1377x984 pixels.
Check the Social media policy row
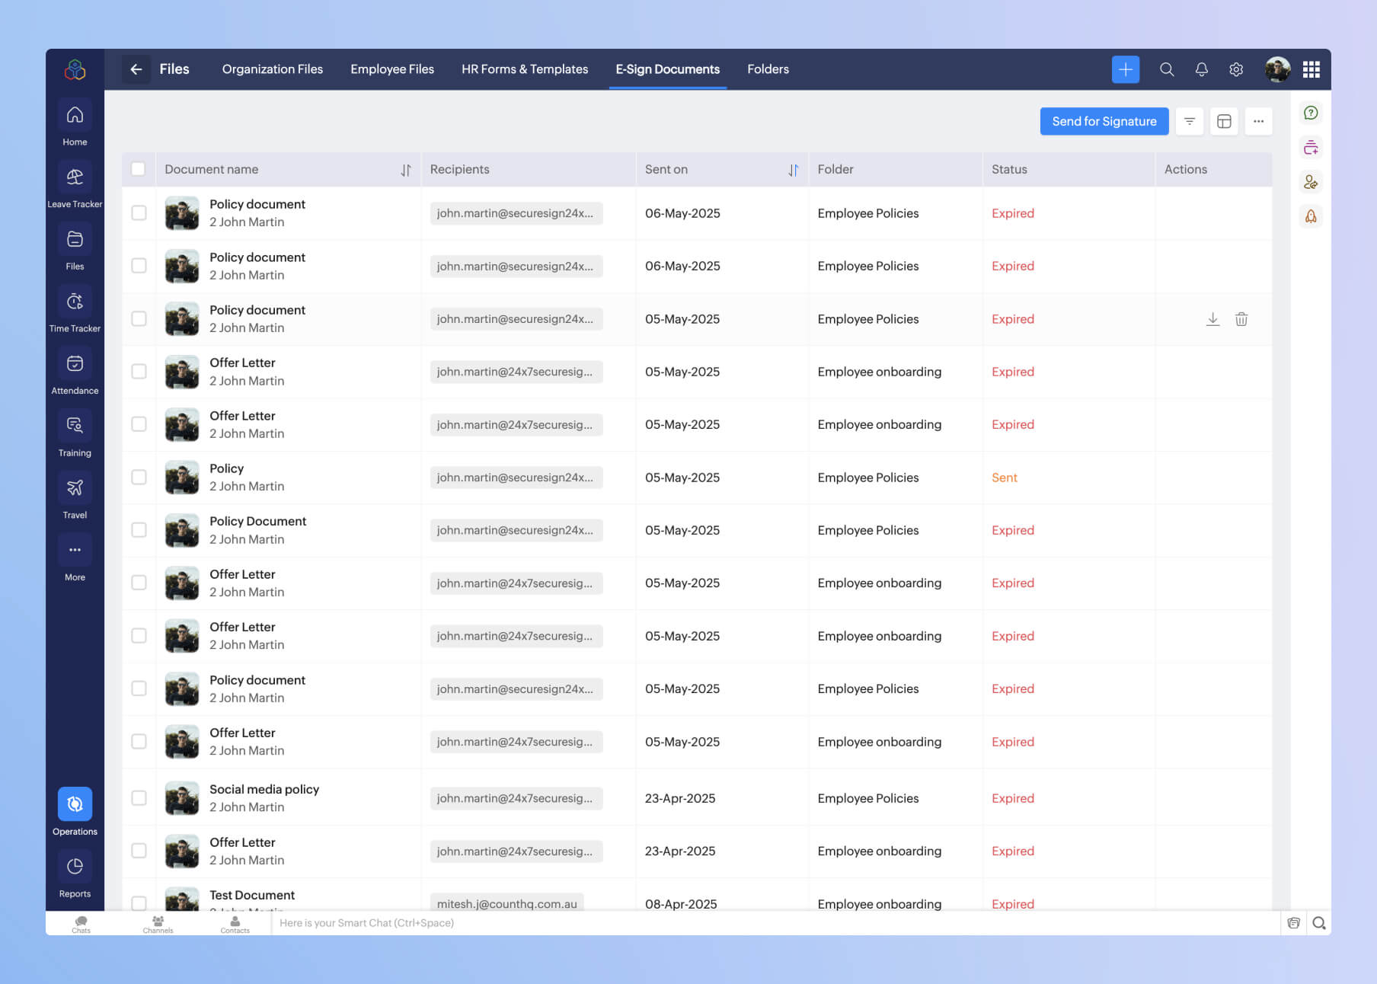coord(139,798)
